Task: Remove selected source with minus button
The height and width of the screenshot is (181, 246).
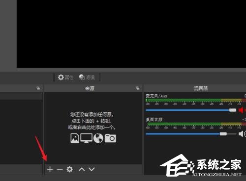Action: click(x=60, y=169)
